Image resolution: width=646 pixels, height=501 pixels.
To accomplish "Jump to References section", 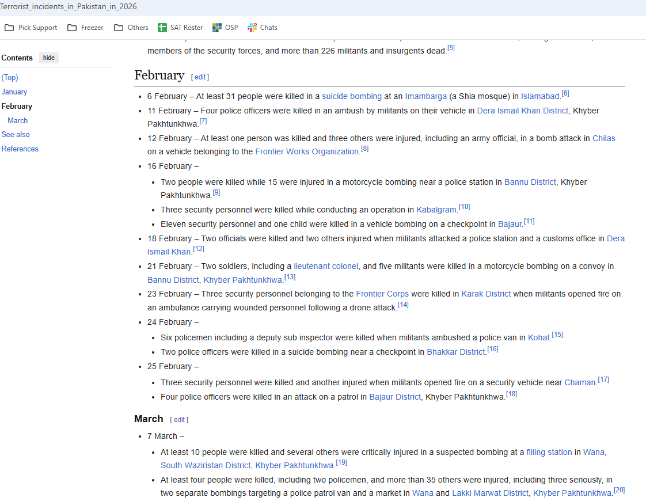I will pos(20,149).
